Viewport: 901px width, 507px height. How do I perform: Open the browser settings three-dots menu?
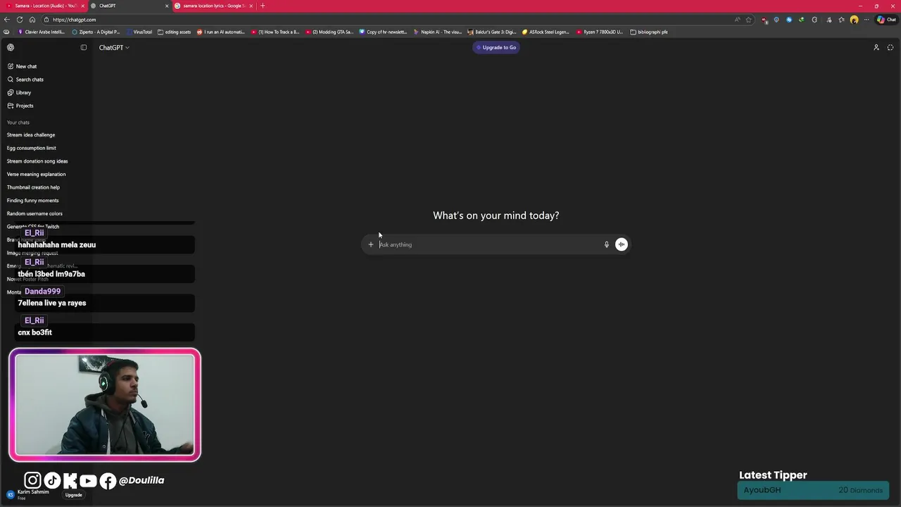point(867,20)
